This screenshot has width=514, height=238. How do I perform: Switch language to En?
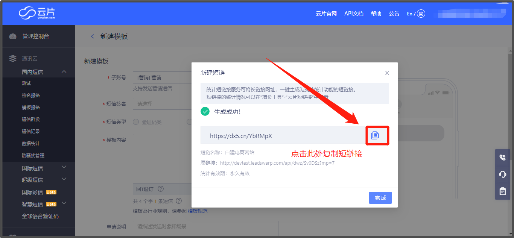coord(410,14)
